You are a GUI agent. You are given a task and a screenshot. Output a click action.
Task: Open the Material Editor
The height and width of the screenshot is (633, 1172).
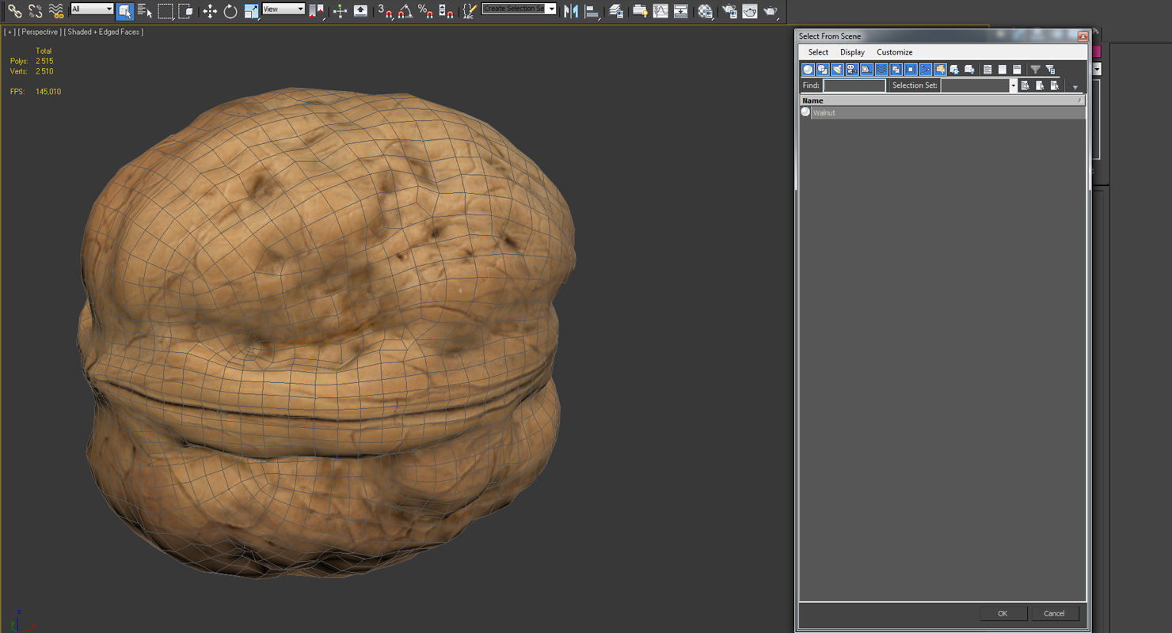coord(706,11)
